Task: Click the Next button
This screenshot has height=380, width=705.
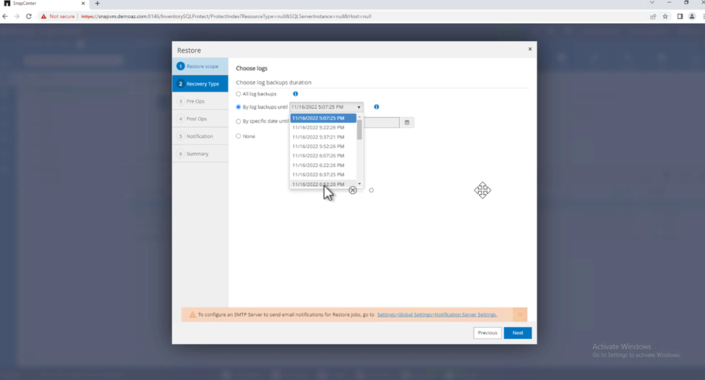Action: pyautogui.click(x=518, y=333)
